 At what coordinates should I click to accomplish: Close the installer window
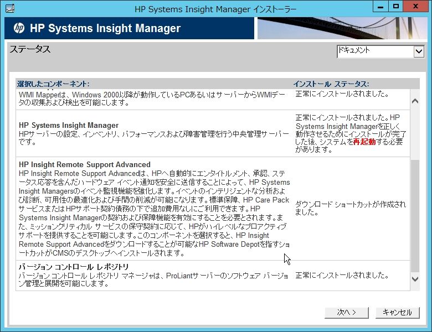click(416, 7)
